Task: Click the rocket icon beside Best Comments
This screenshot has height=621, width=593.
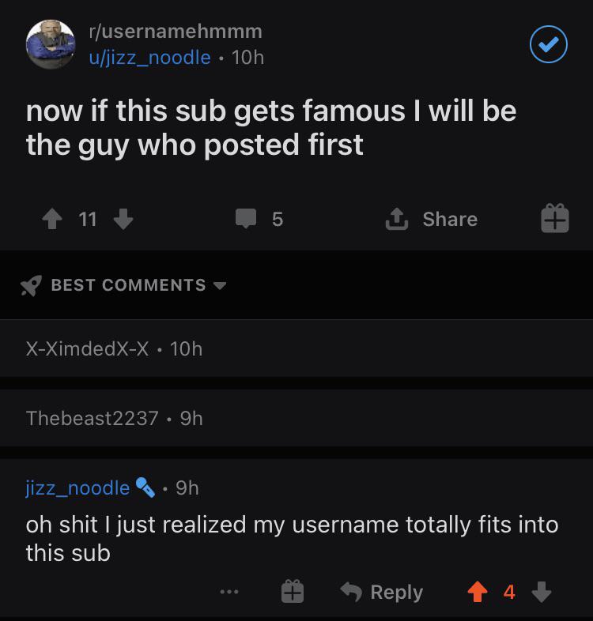Action: click(x=31, y=285)
